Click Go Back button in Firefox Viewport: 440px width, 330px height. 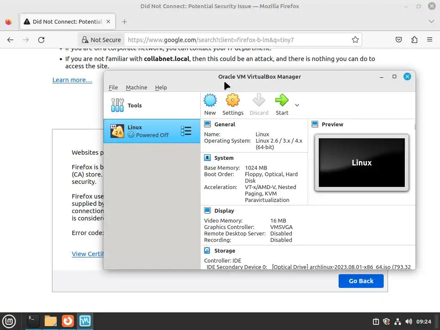361,281
